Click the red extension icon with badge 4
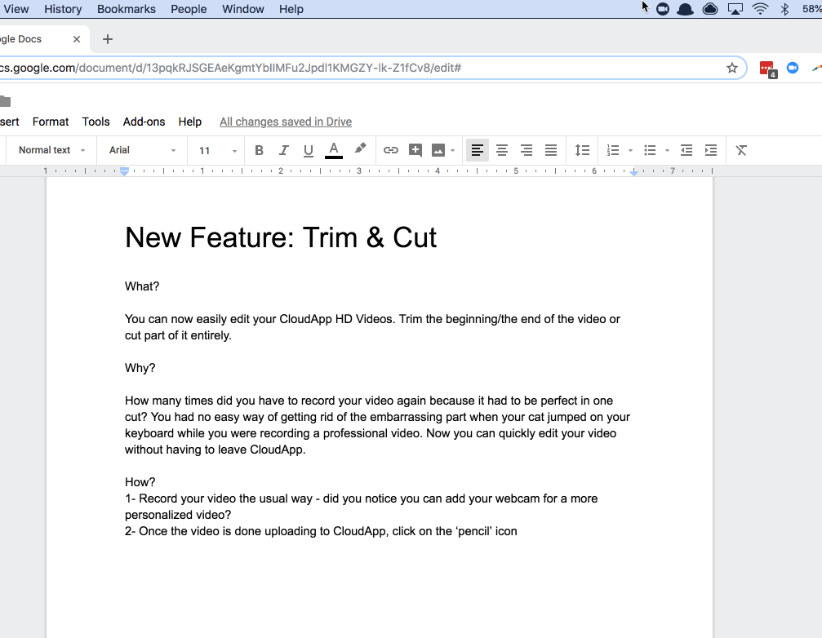Image resolution: width=822 pixels, height=638 pixels. [767, 69]
